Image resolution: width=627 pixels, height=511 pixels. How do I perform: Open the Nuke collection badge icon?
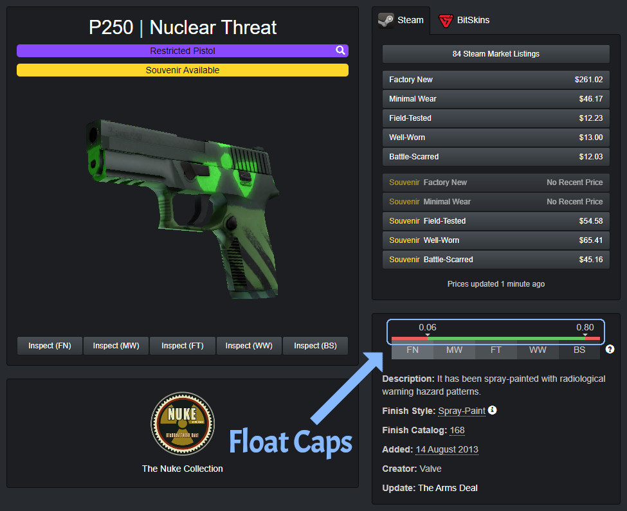pos(183,424)
